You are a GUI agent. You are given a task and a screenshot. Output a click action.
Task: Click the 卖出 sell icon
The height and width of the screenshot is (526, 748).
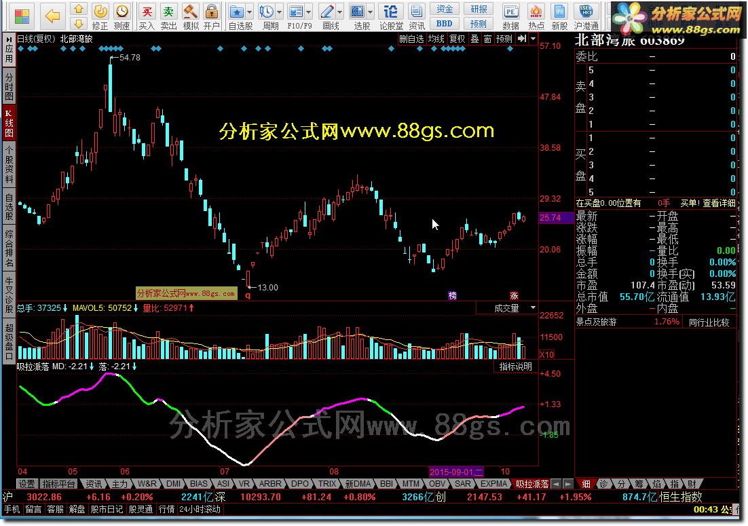point(168,17)
